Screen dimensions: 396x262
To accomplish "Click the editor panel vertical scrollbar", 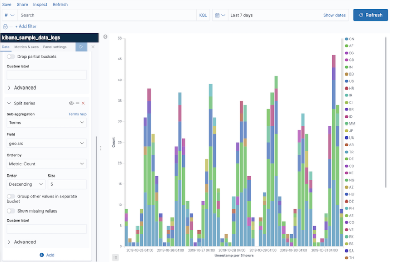I will coord(96,199).
